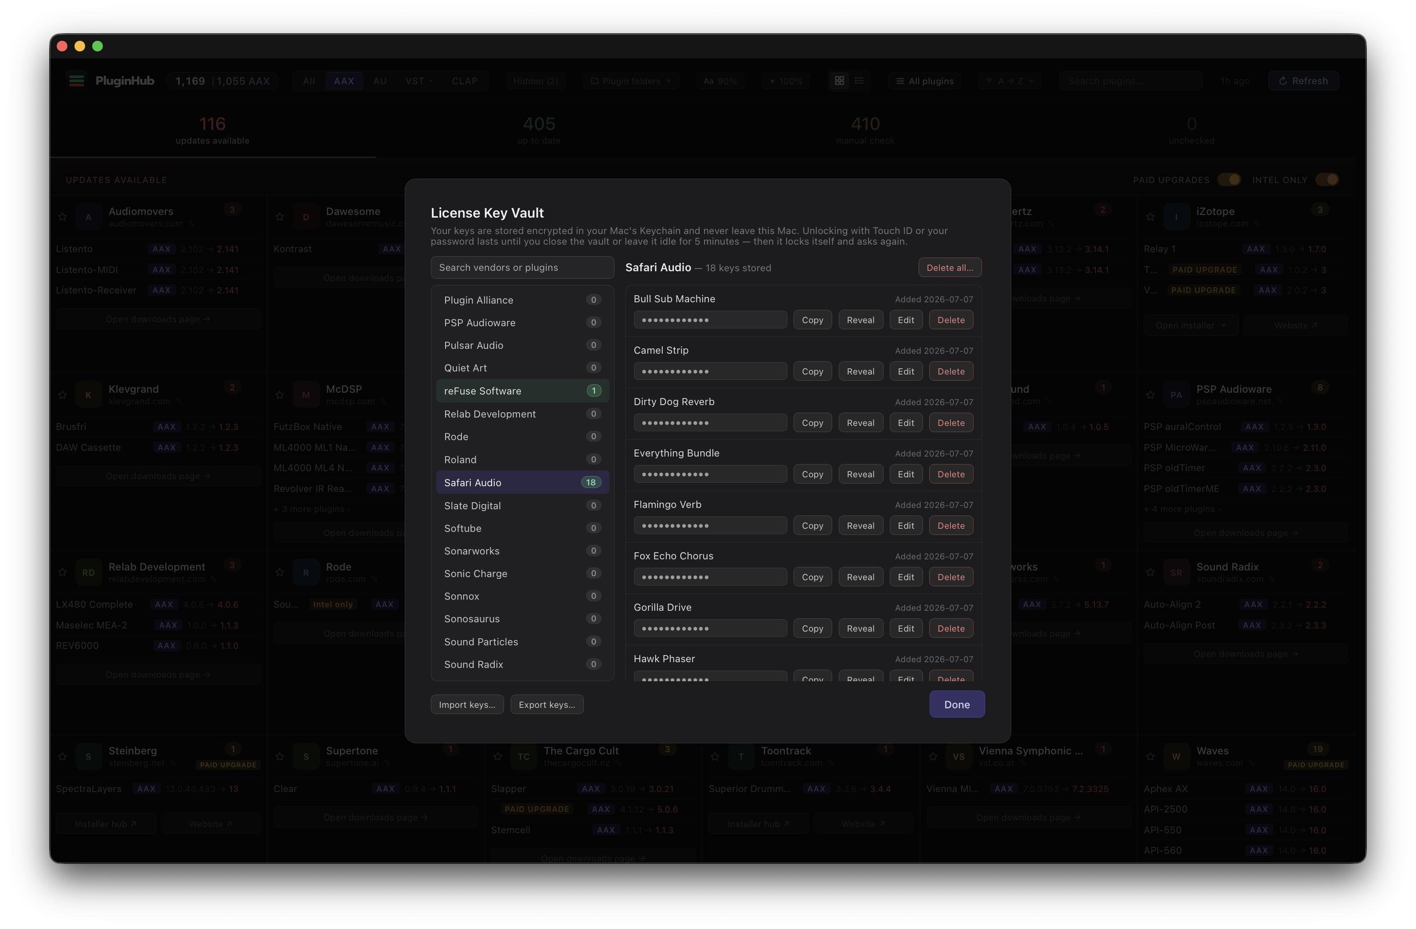Delete the Everything Bundle key
The width and height of the screenshot is (1416, 929).
[951, 474]
